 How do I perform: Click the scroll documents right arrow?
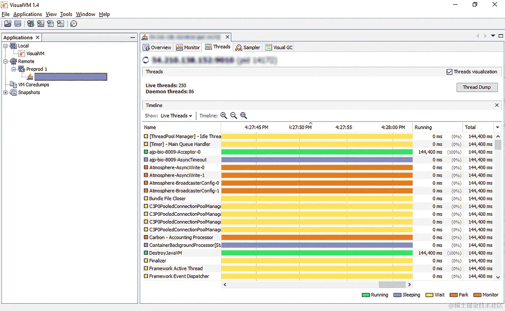tap(485, 36)
